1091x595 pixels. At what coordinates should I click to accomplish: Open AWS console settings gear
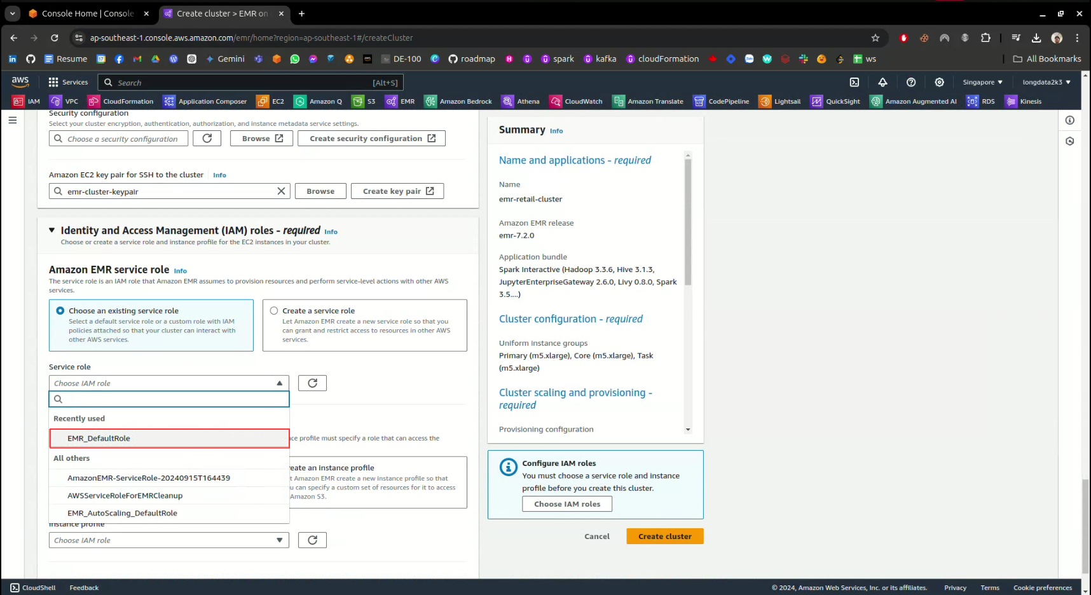[939, 82]
